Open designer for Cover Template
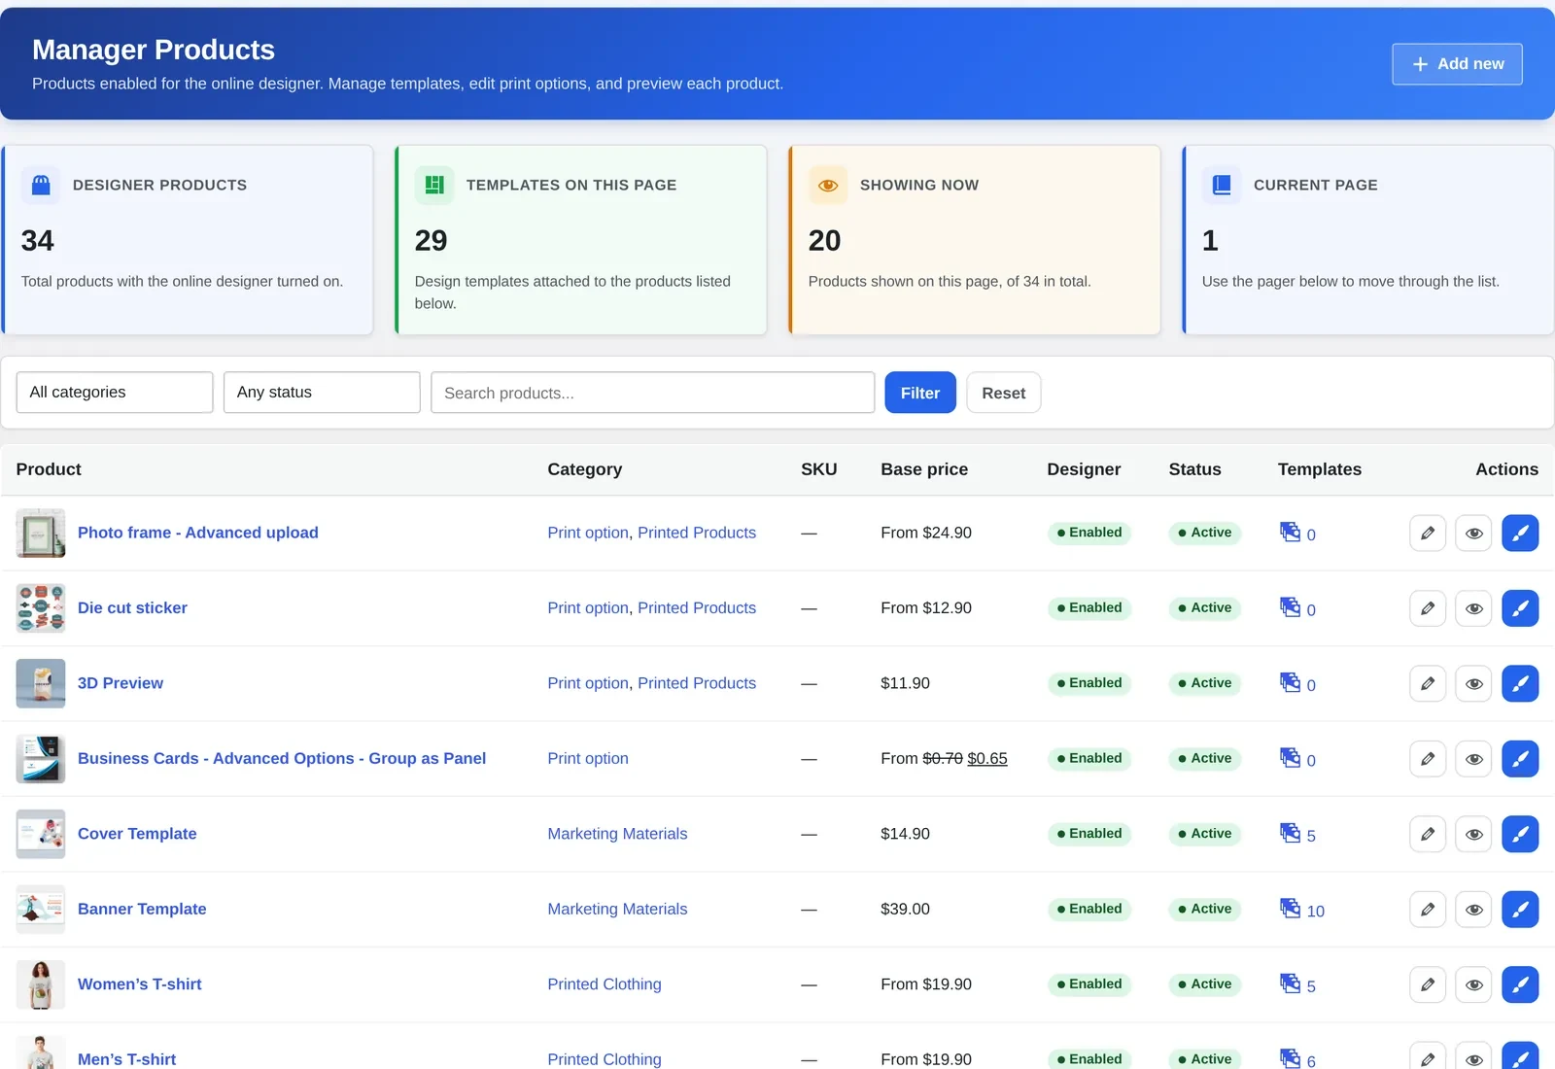This screenshot has width=1555, height=1069. click(x=1520, y=834)
